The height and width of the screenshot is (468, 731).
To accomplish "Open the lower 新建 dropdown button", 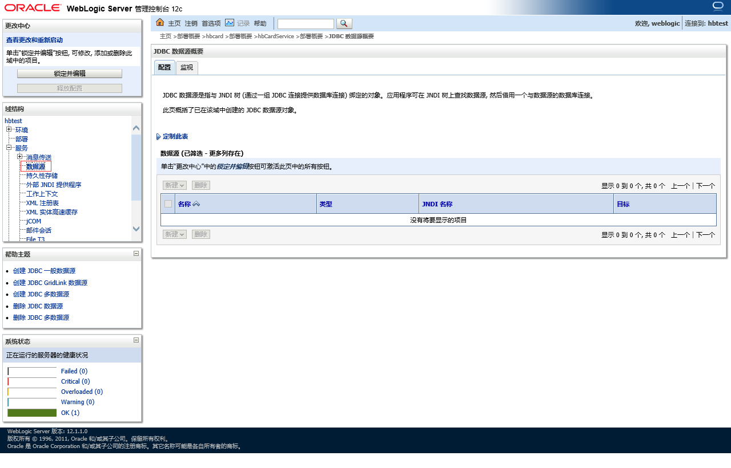I will pos(175,234).
